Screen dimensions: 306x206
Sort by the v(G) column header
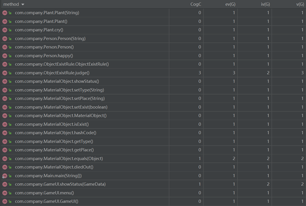tap(299, 4)
